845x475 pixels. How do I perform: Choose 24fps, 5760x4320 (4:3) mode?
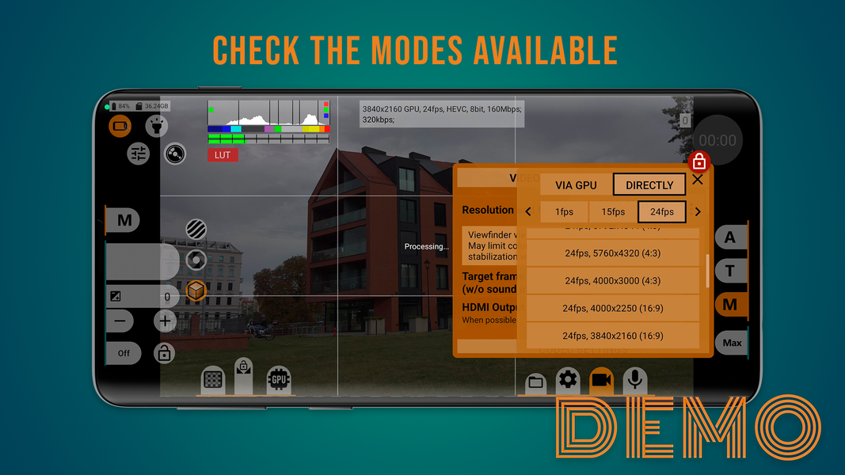click(613, 253)
